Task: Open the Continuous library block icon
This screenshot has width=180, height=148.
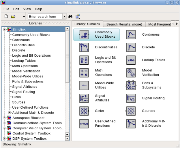Action: [131, 35]
